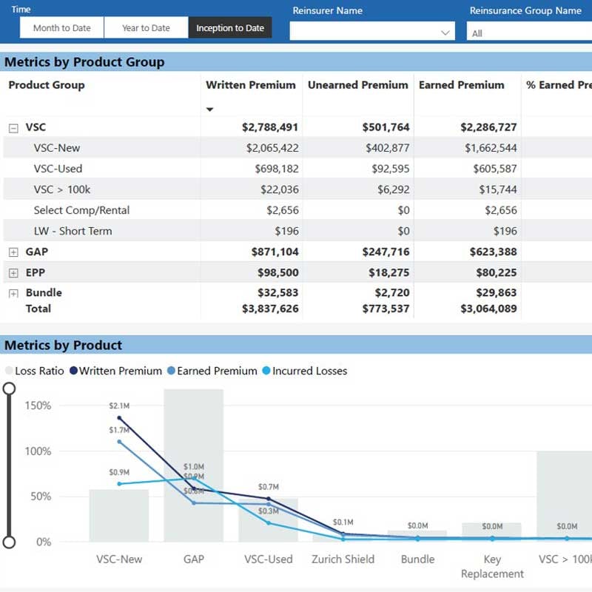Click the Month to Date button
This screenshot has height=592, width=592.
click(x=61, y=27)
